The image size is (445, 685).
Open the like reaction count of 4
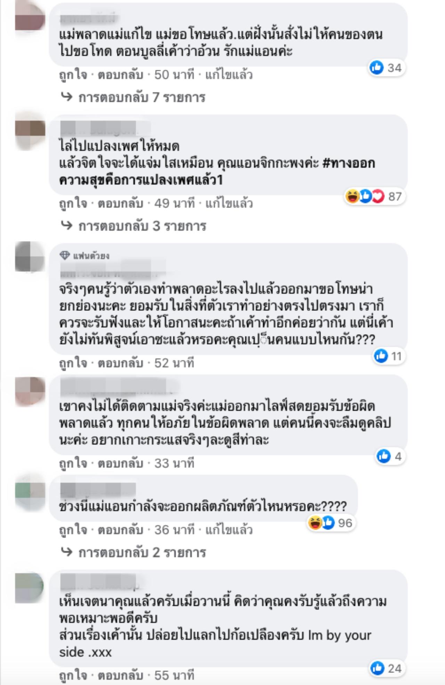pos(389,456)
